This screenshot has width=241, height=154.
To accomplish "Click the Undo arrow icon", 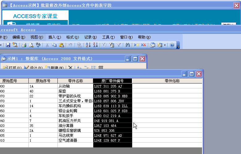I will click(x=70, y=45).
